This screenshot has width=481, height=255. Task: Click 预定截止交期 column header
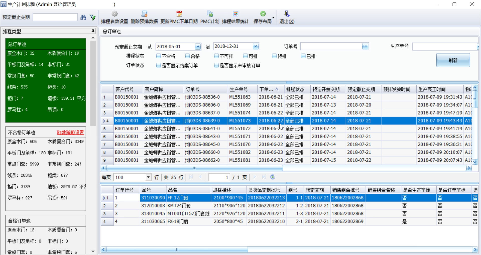click(x=364, y=89)
